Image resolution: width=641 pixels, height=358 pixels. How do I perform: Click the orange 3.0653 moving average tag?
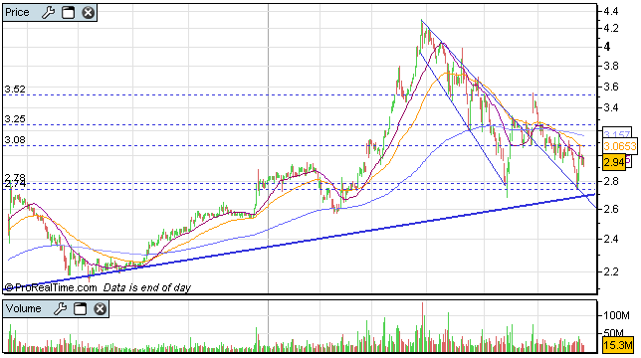click(620, 146)
